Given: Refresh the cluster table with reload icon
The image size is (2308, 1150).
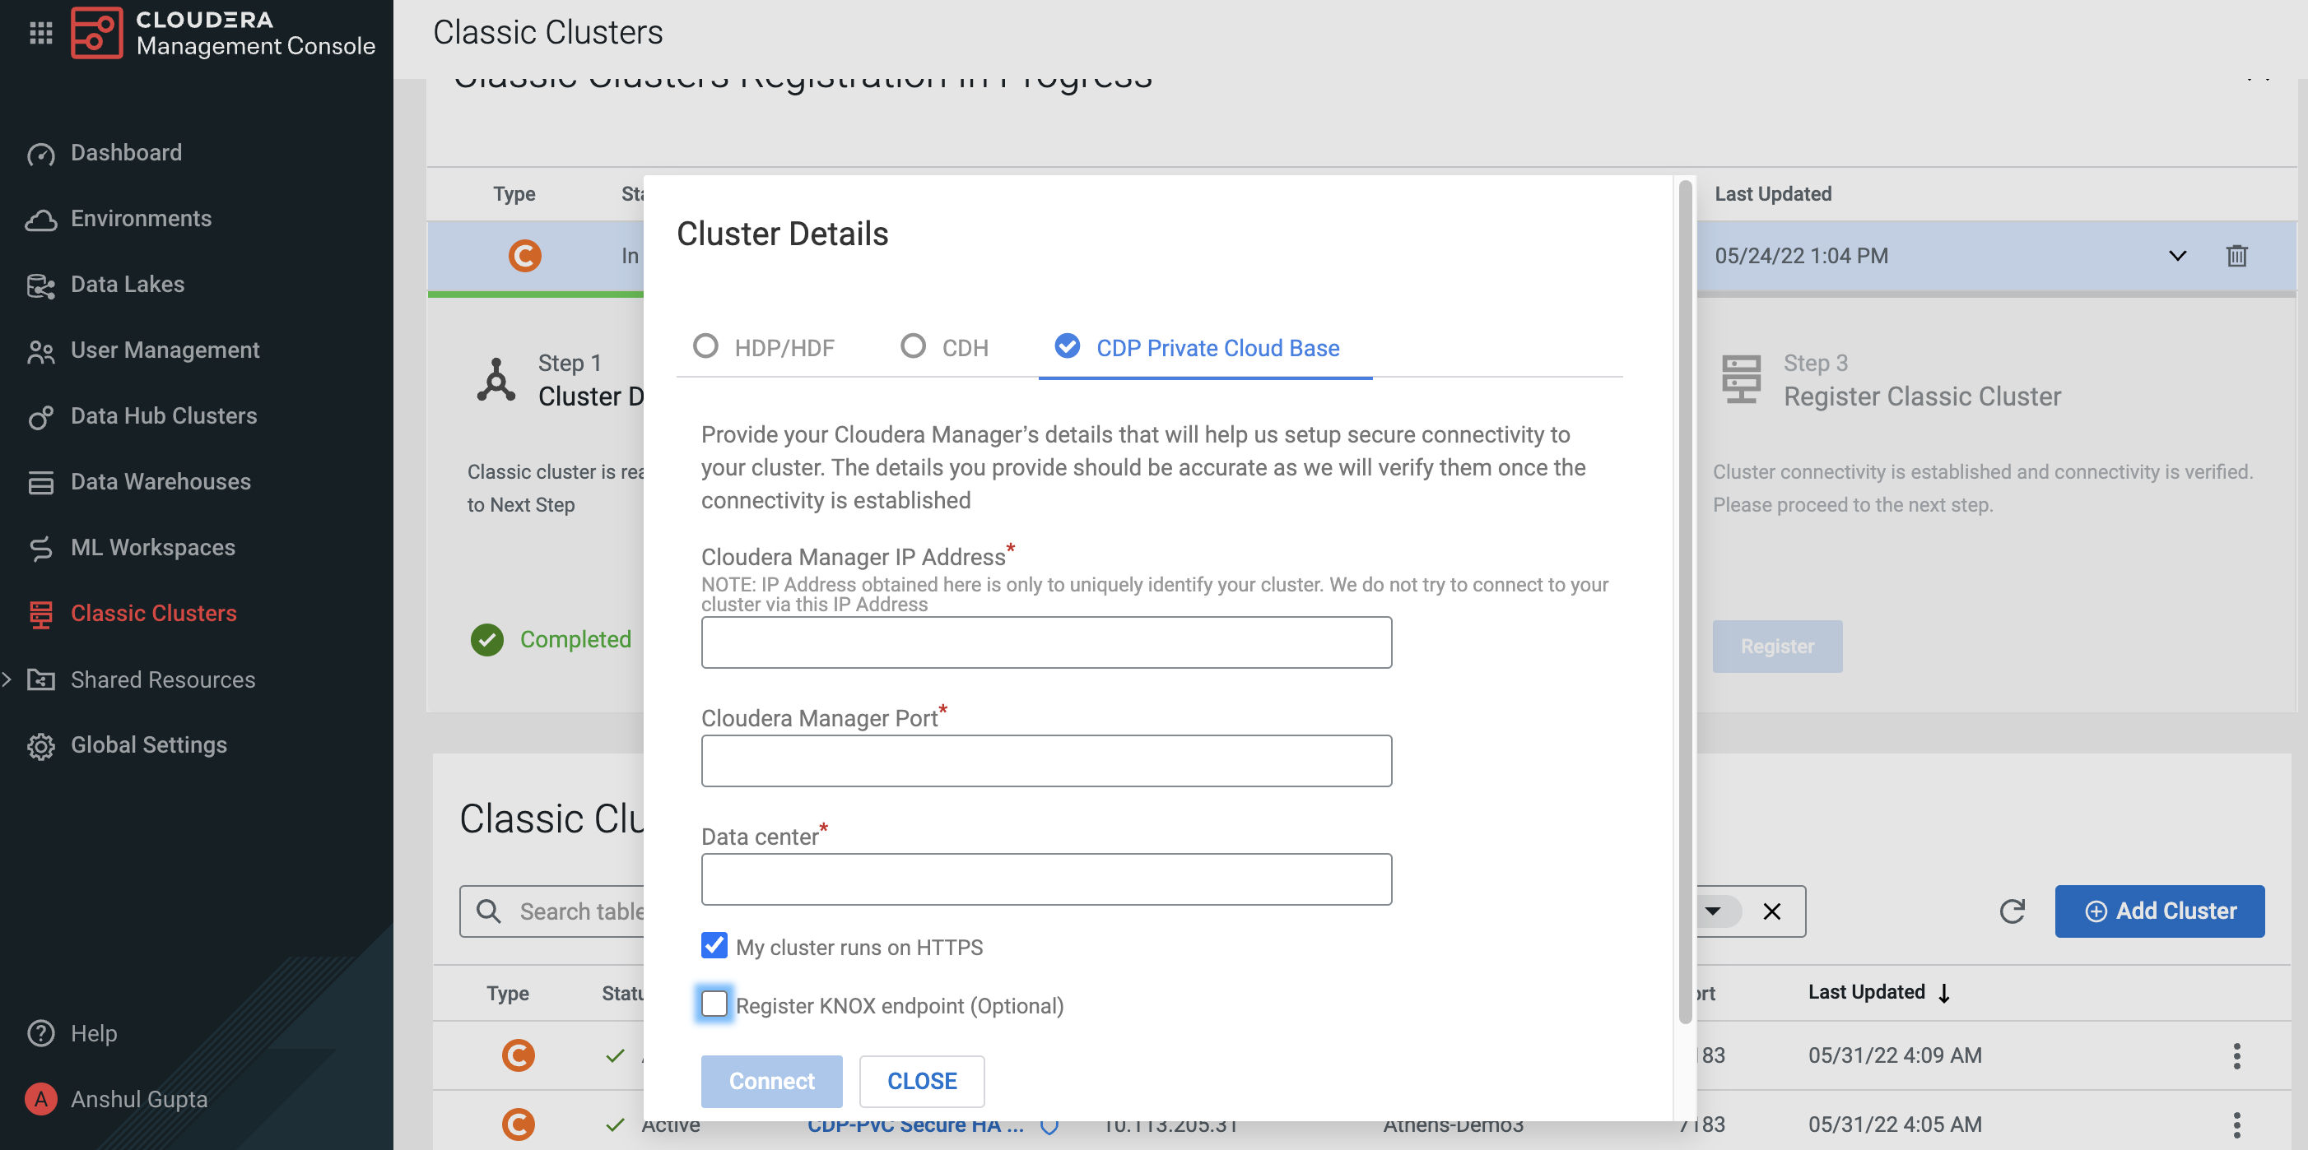Looking at the screenshot, I should 2013,911.
